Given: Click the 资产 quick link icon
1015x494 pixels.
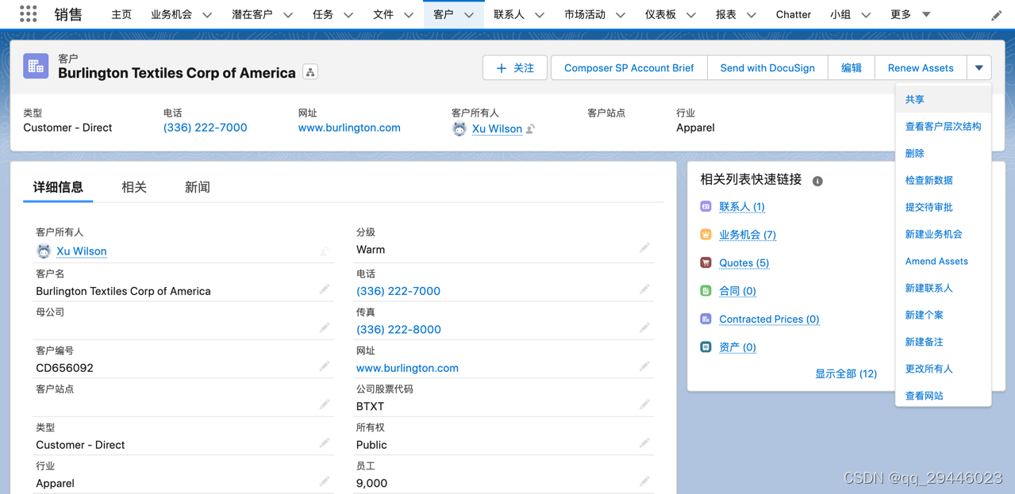Looking at the screenshot, I should [x=706, y=347].
